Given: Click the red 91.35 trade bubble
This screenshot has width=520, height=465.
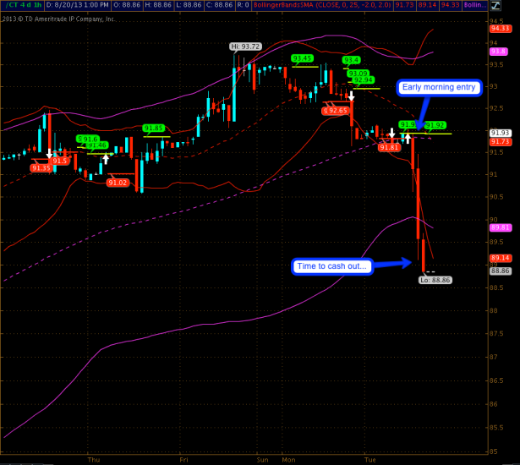Looking at the screenshot, I should pos(41,168).
